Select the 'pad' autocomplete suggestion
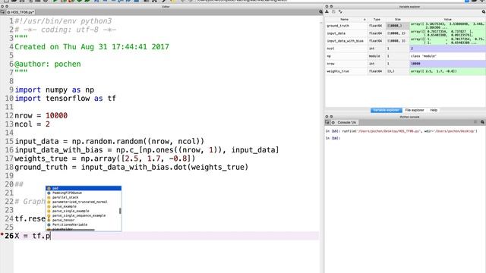The image size is (486, 273). pyautogui.click(x=84, y=188)
